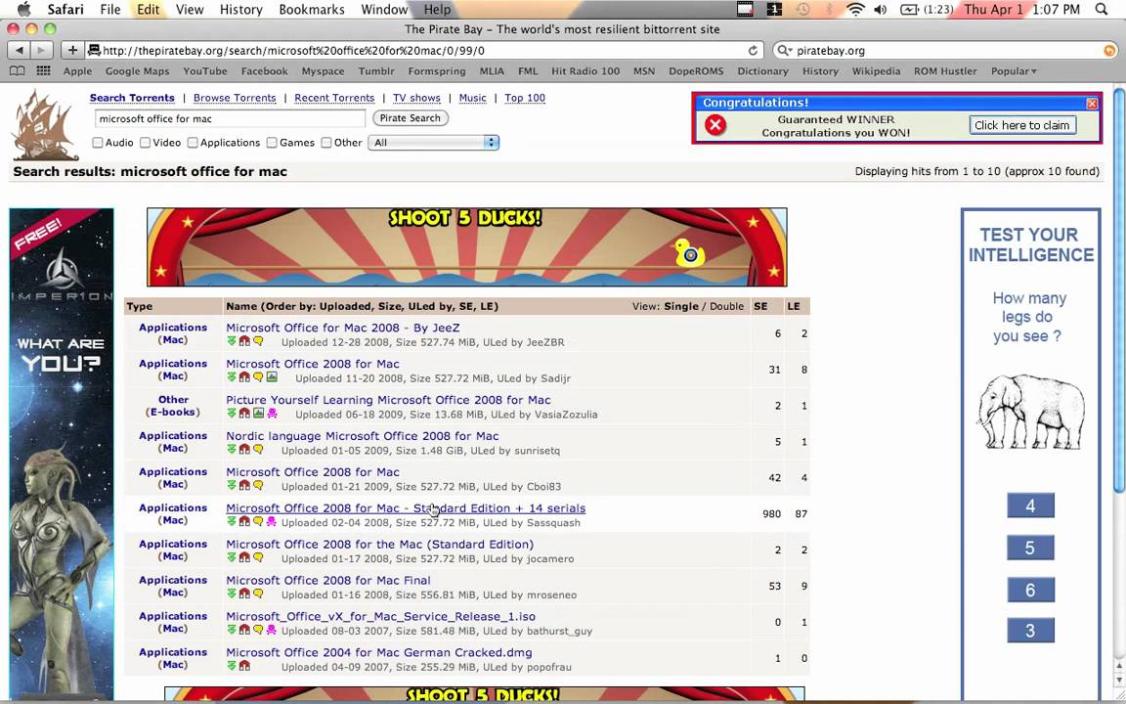Viewport: 1126px width, 704px height.
Task: Click the Pirate Bay ship logo
Action: 45,126
